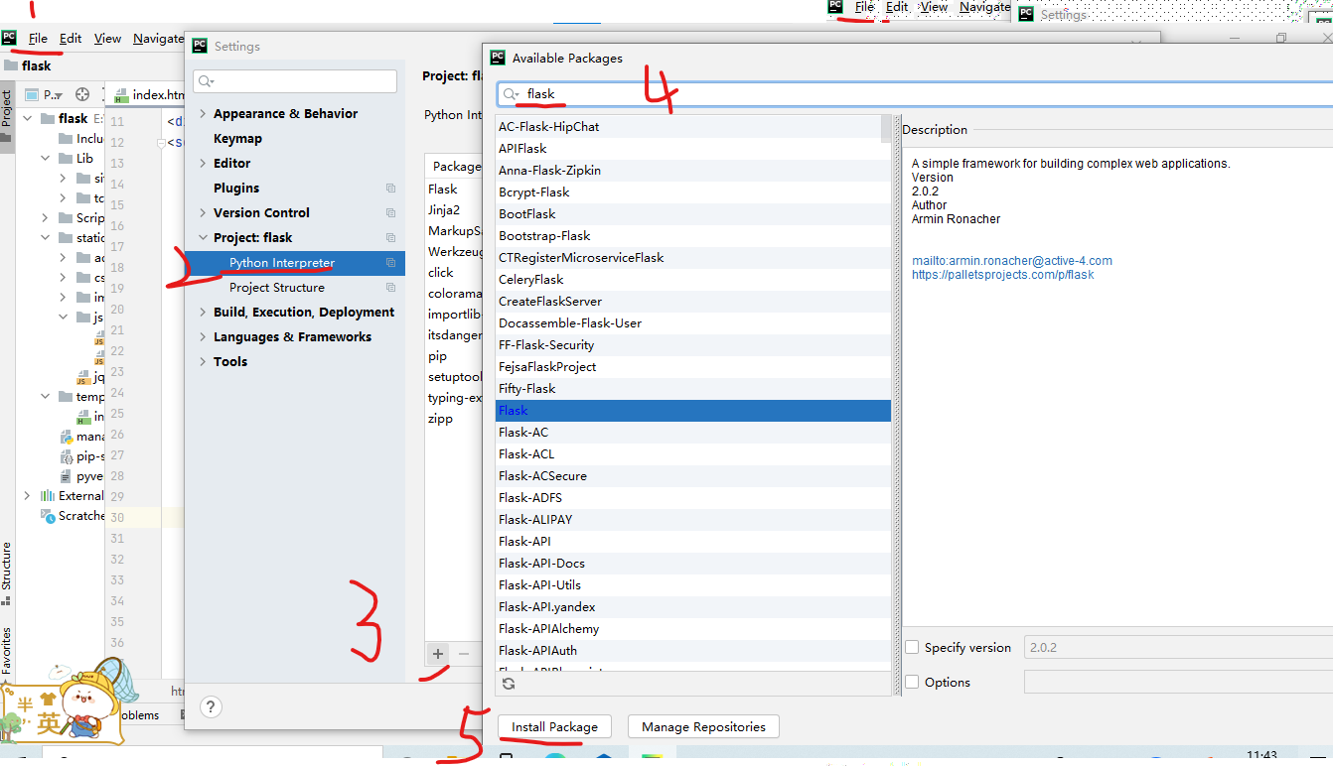This screenshot has height=766, width=1333.
Task: Open the Structure tool window tab
Action: click(x=6, y=574)
